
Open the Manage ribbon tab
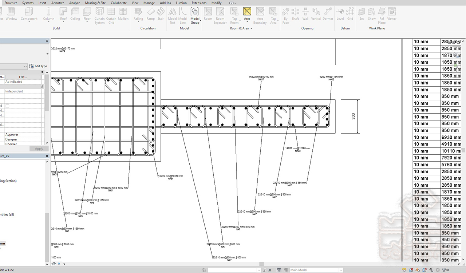coord(149,3)
